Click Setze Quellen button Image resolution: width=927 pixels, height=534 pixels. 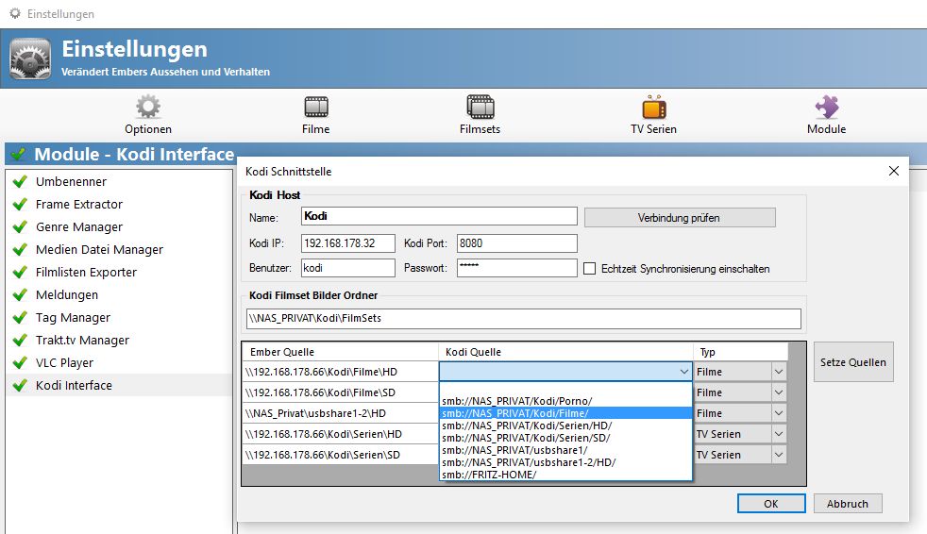(853, 362)
